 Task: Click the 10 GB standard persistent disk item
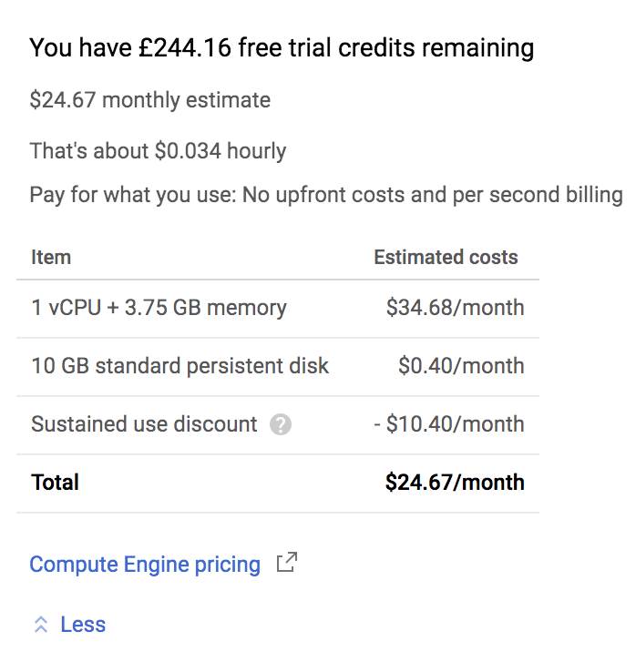click(180, 366)
